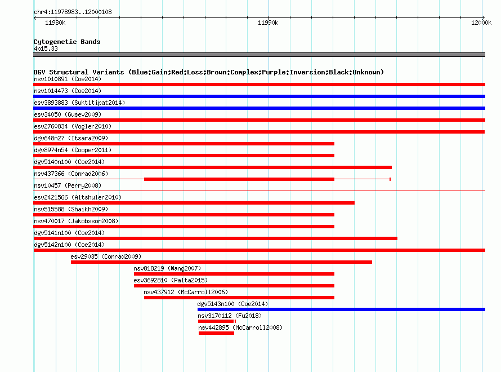This screenshot has width=501, height=372.
Task: Select the red bar under esv2760834
Action: click(259, 132)
